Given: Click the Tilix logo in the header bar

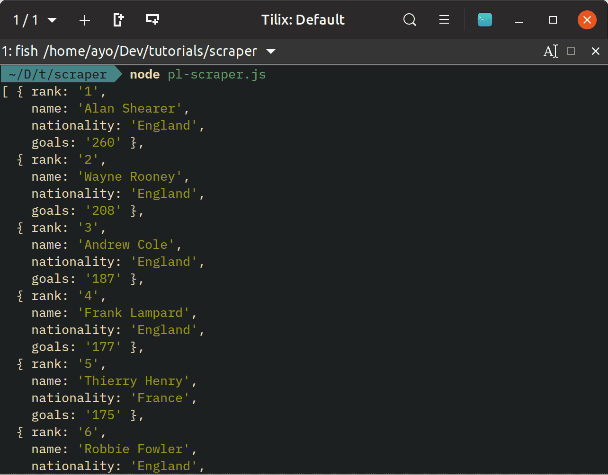Looking at the screenshot, I should pos(484,20).
